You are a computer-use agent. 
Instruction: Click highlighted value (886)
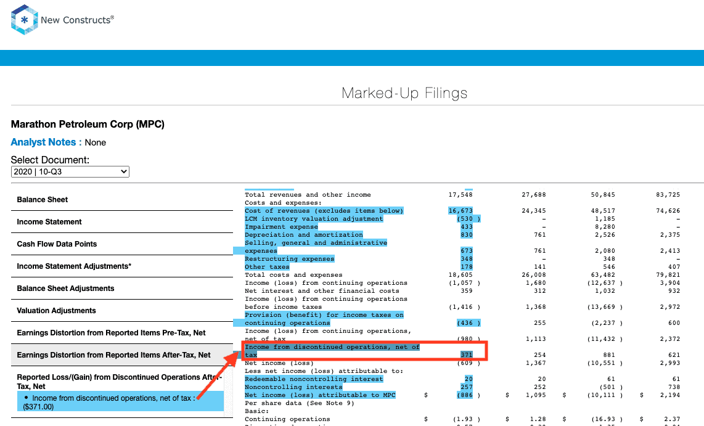[x=469, y=395]
